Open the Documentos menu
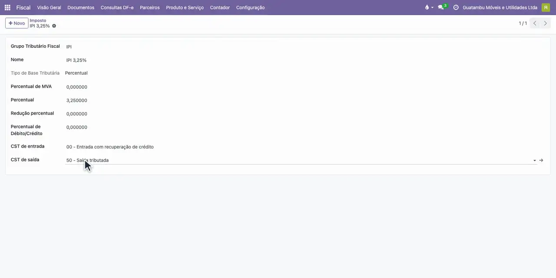This screenshot has width=556, height=278. pos(81,7)
